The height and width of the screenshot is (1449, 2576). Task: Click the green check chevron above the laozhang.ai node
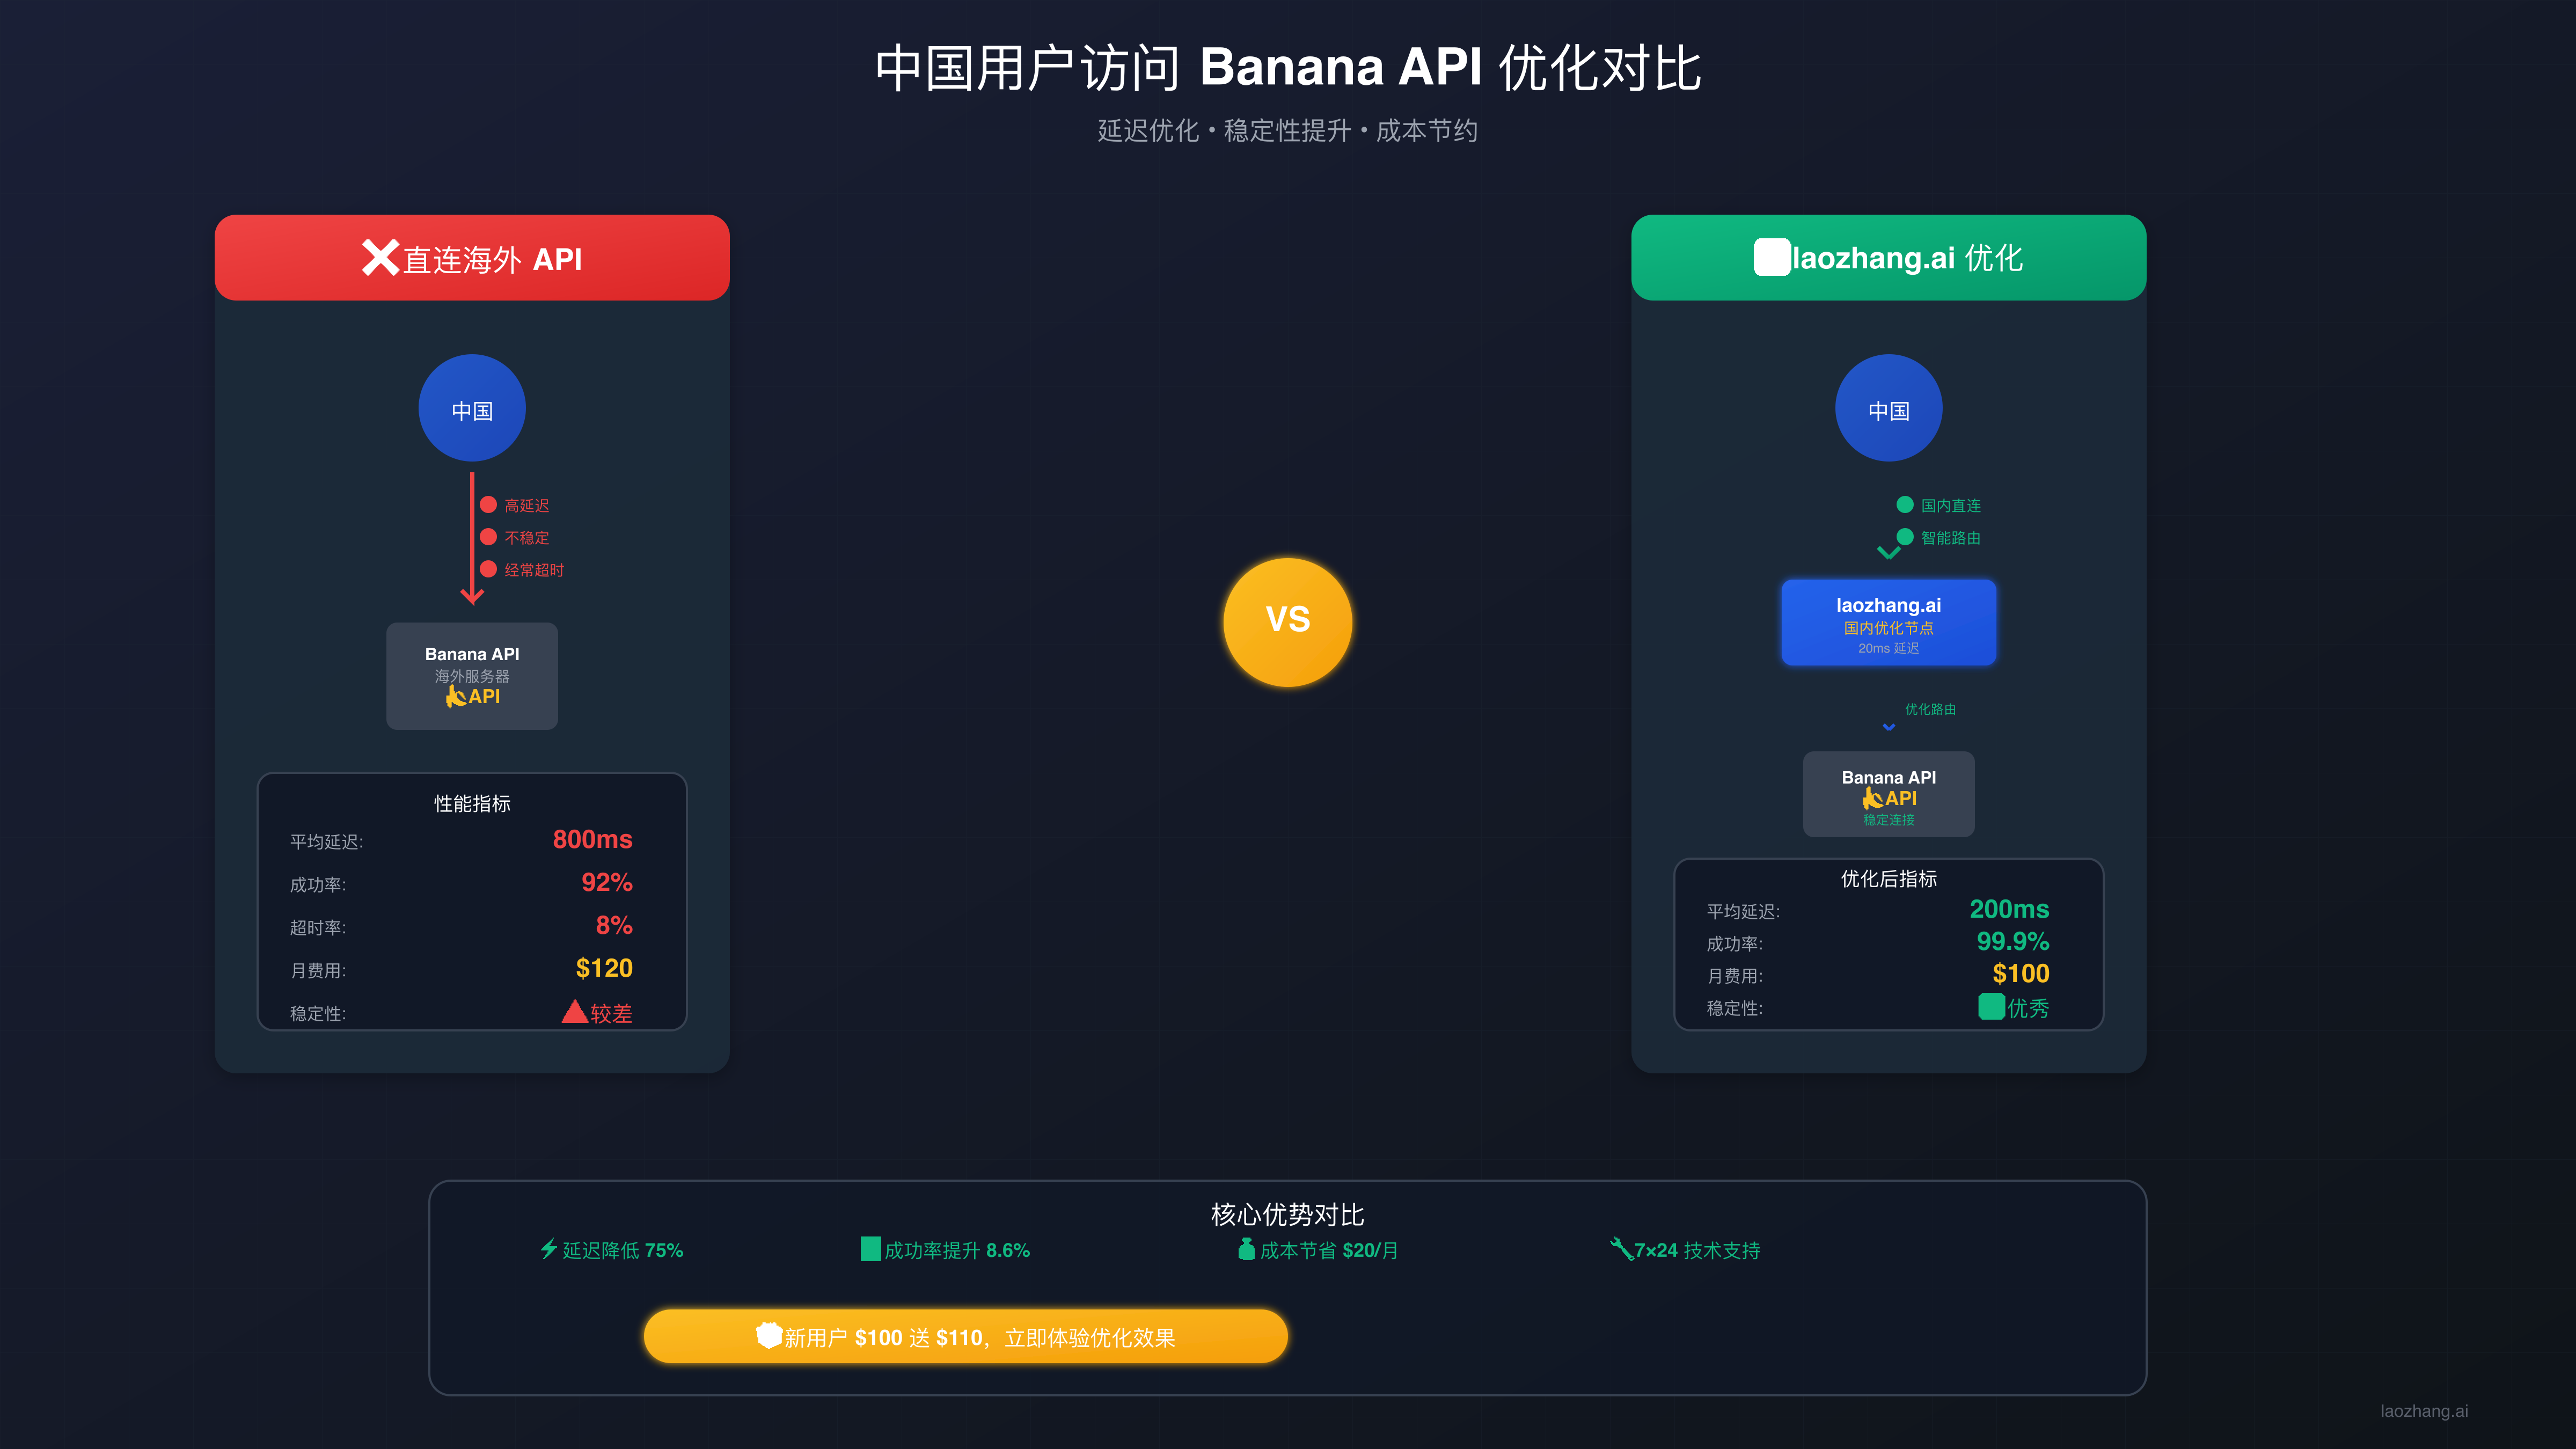tap(1888, 552)
